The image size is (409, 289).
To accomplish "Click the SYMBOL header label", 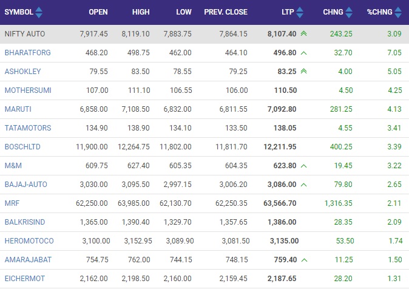I will pyautogui.click(x=19, y=12).
